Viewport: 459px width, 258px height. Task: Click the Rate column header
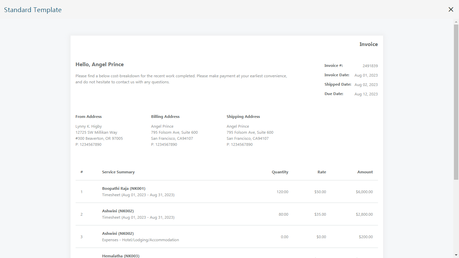322,172
